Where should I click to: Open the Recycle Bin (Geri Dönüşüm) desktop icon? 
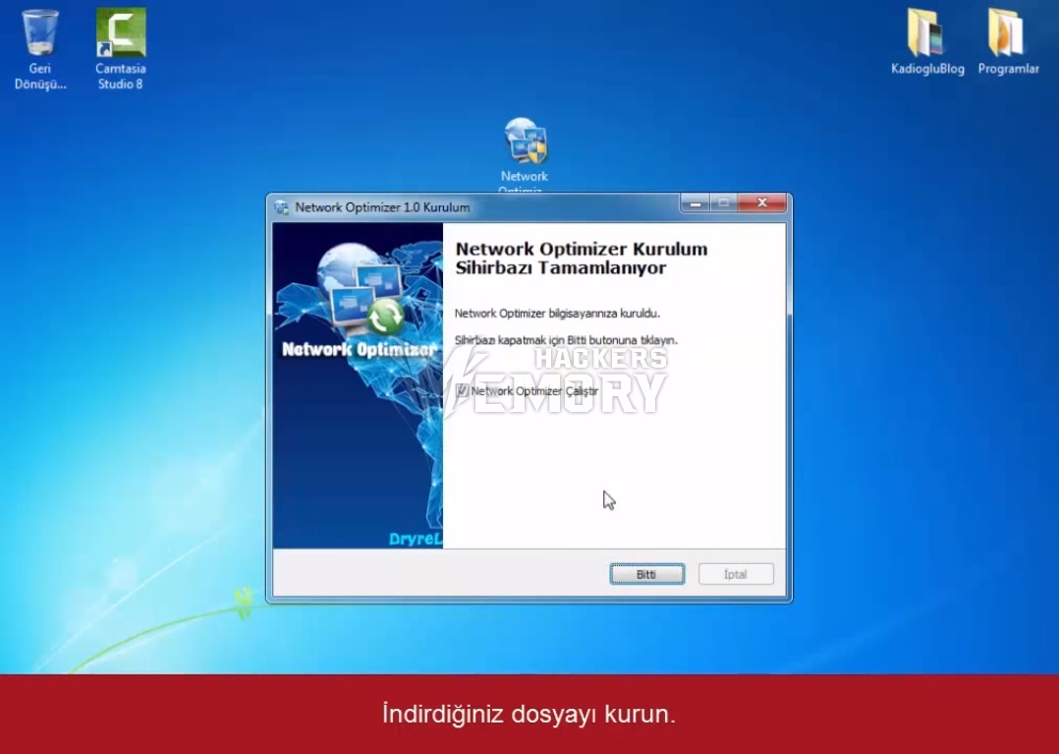[40, 48]
